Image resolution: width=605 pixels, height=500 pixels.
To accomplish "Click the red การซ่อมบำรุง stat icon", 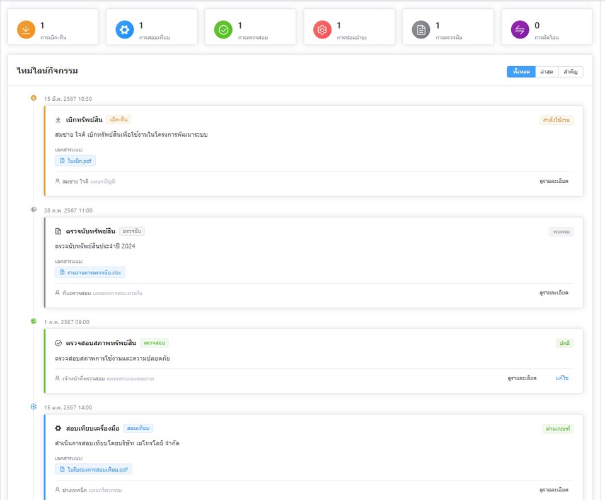I will coord(323,30).
